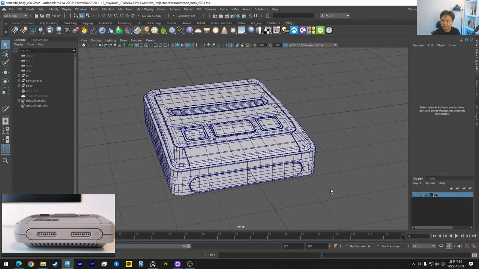Select the arrow Select tool in toolbox
The image size is (479, 269).
(5, 45)
